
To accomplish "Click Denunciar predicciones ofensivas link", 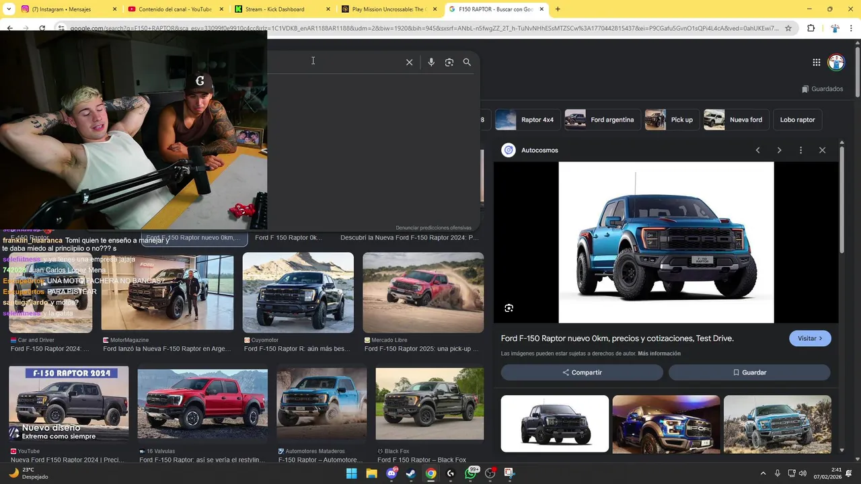I will [x=433, y=228].
